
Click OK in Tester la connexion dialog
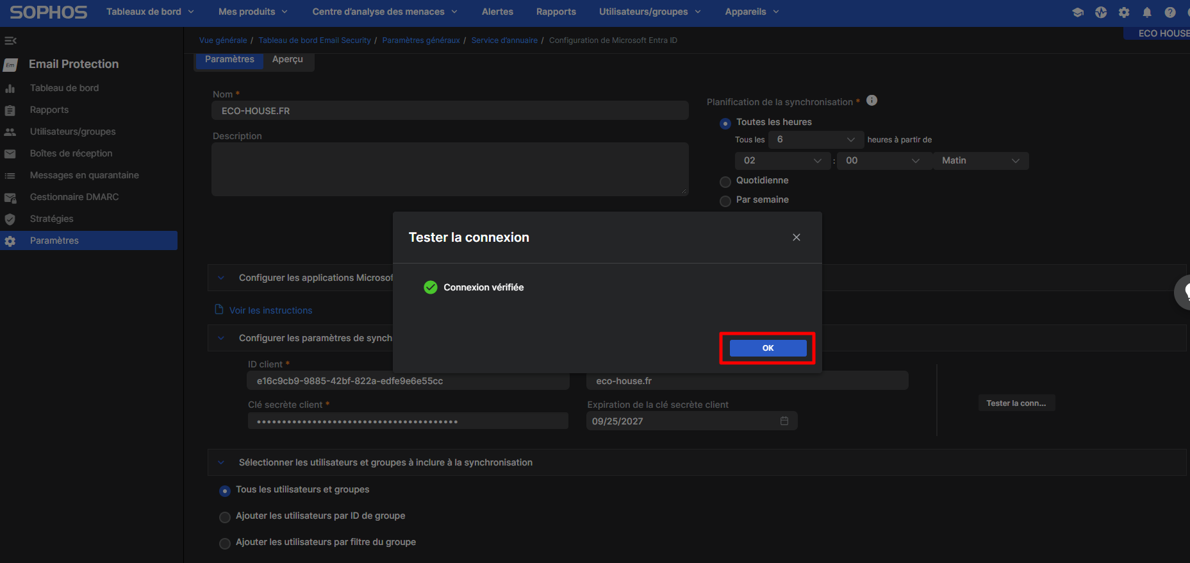[x=768, y=348]
